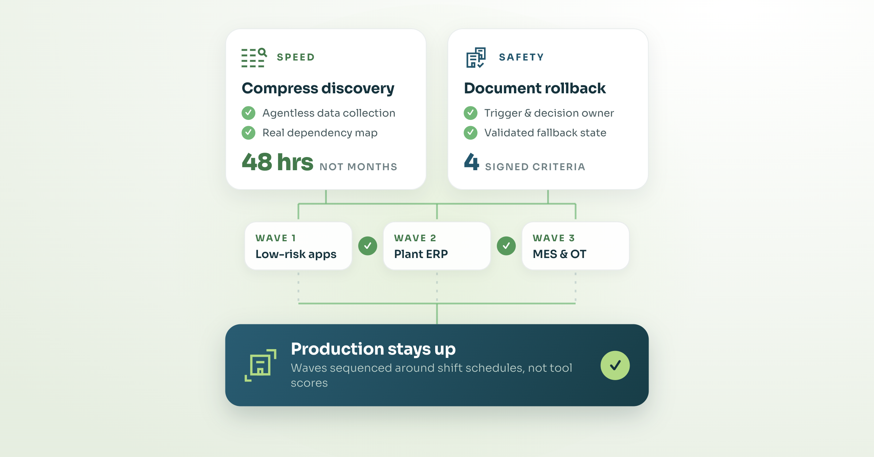Click the checkmark between Wave 2 and Wave 3
This screenshot has width=874, height=457.
click(506, 246)
